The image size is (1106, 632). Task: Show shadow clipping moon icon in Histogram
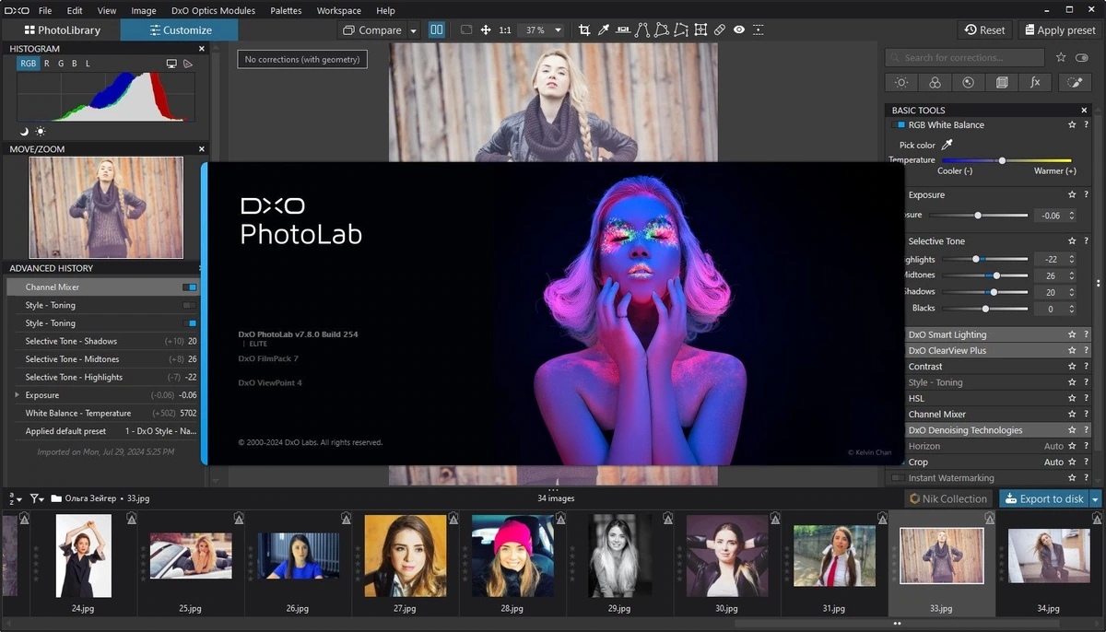(25, 132)
